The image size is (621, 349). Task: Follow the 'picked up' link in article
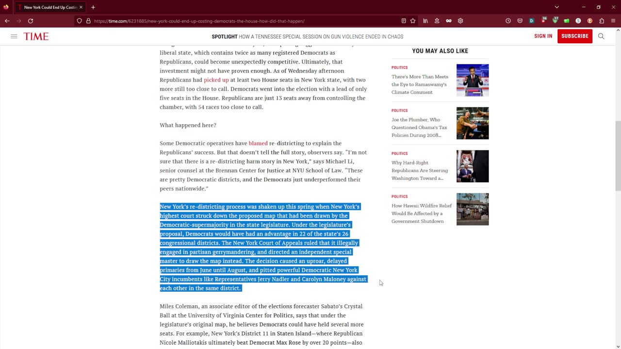click(216, 80)
